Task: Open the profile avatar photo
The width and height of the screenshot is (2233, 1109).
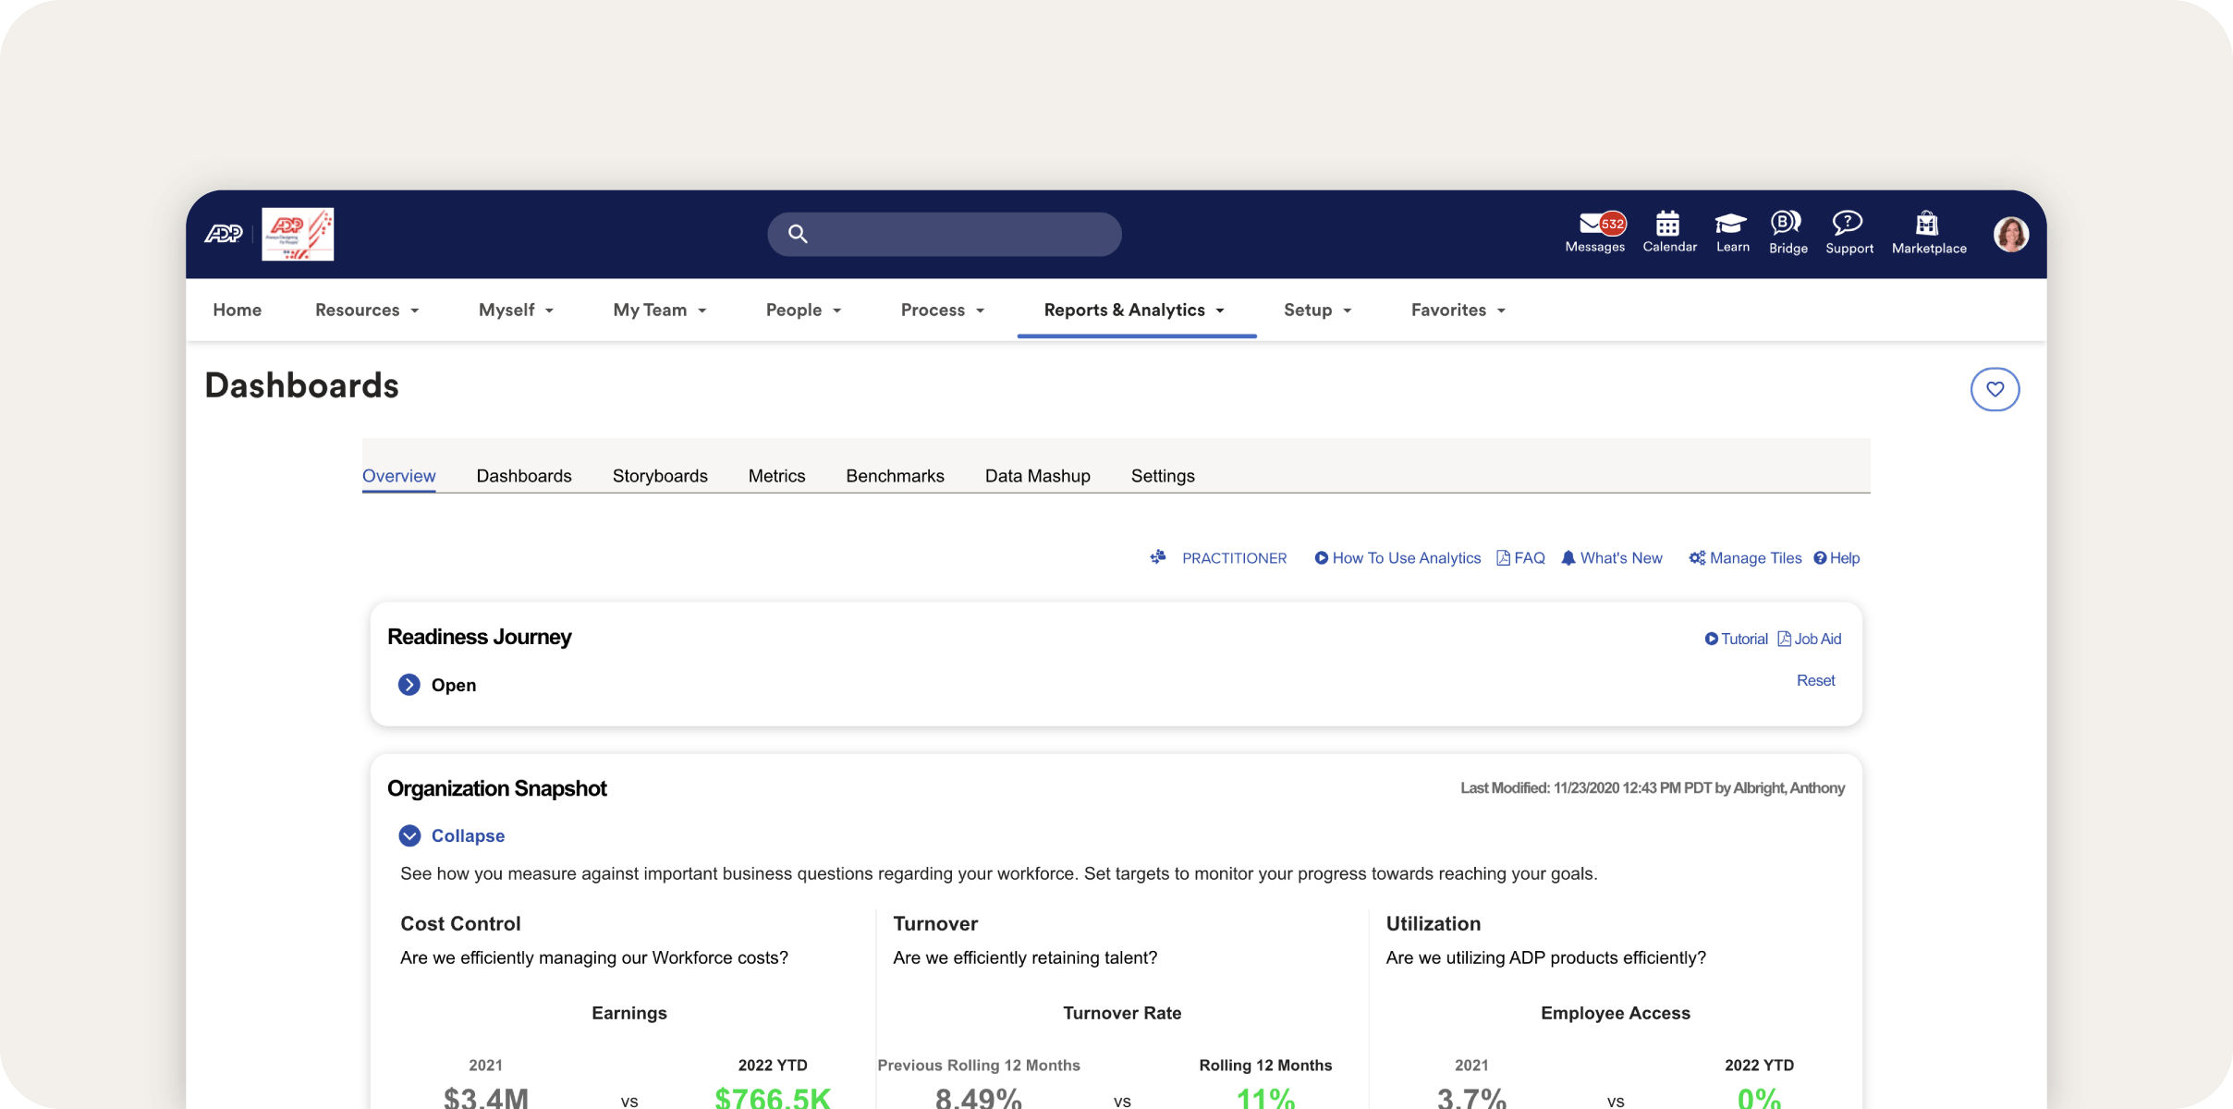Action: [2011, 233]
